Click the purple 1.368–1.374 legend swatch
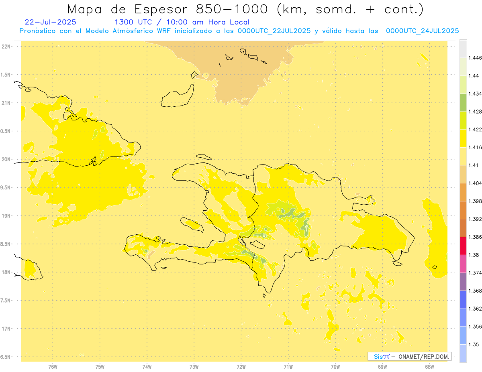Image resolution: width=482 pixels, height=372 pixels. 463,281
